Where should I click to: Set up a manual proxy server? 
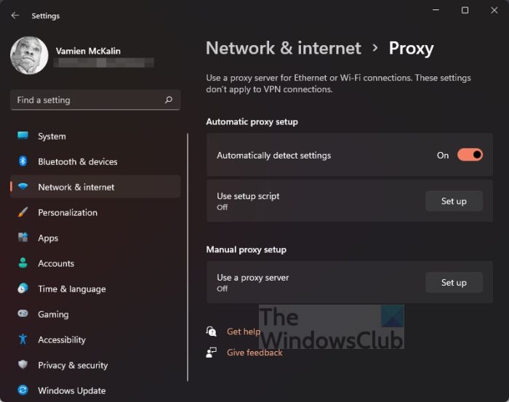pos(454,283)
